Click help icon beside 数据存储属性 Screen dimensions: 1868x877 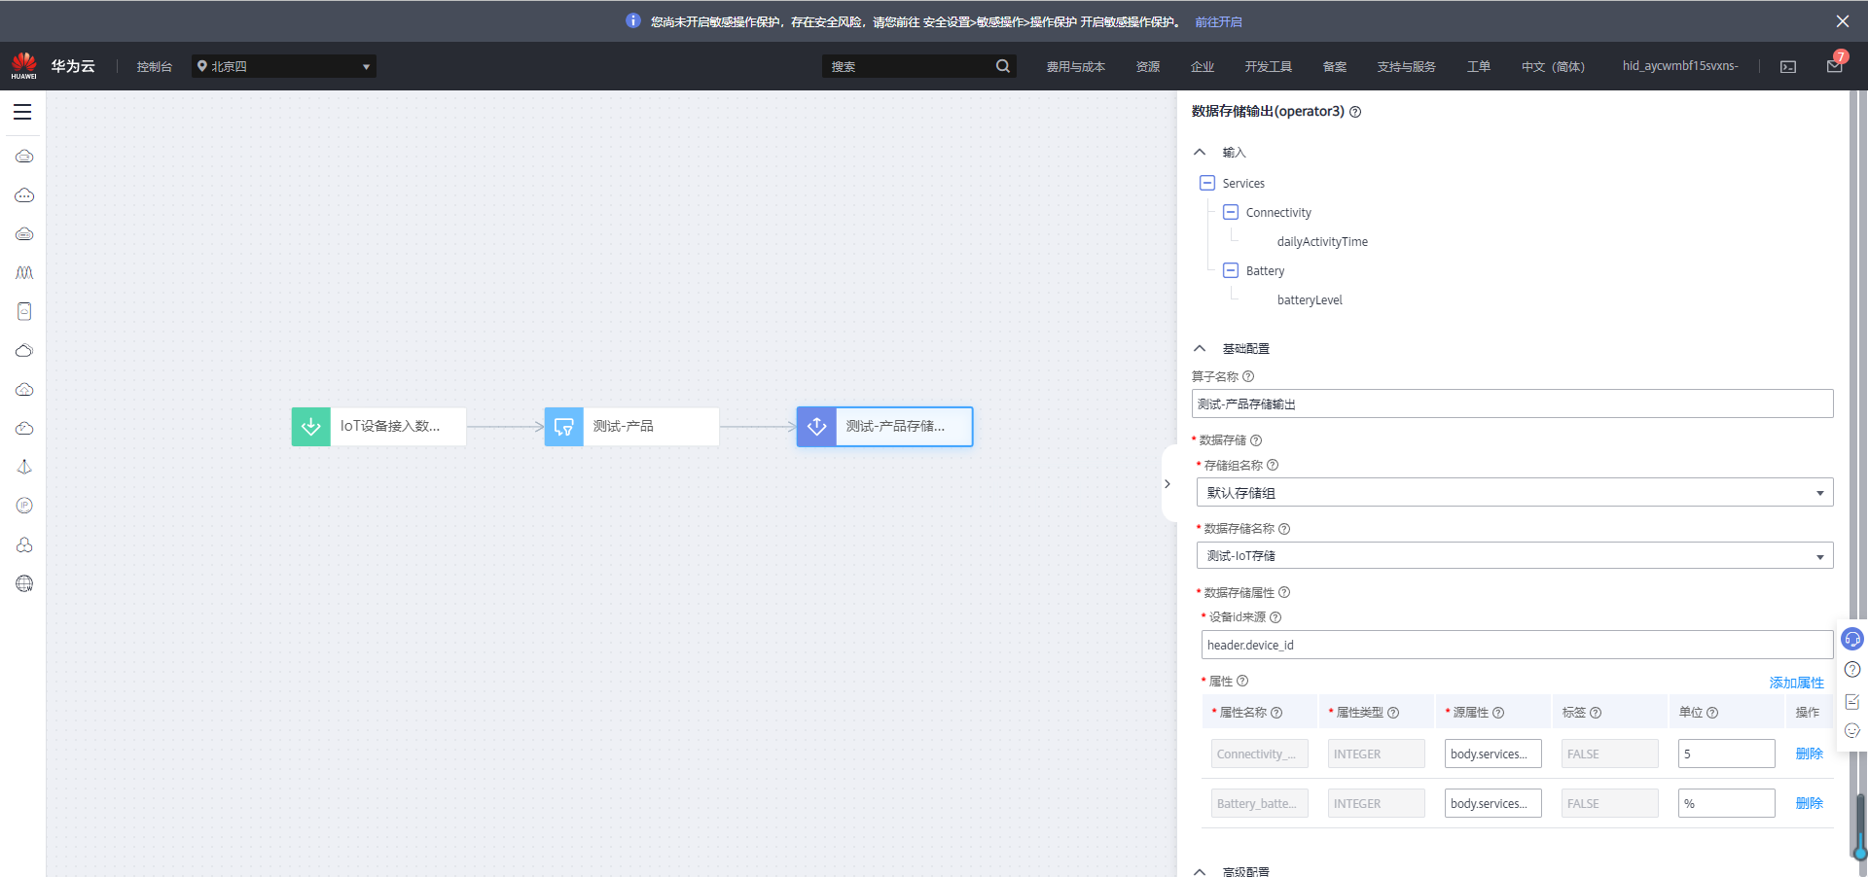[1284, 592]
